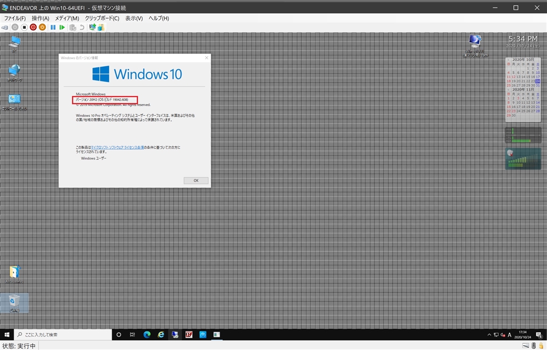Click the Checkpoint toolbar icon

[x=73, y=27]
